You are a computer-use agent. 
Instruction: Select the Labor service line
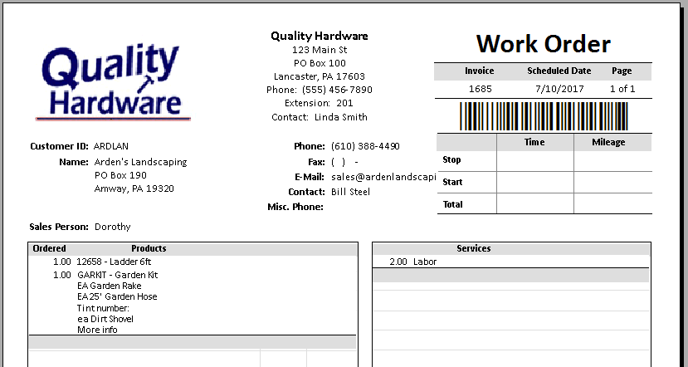tap(424, 262)
